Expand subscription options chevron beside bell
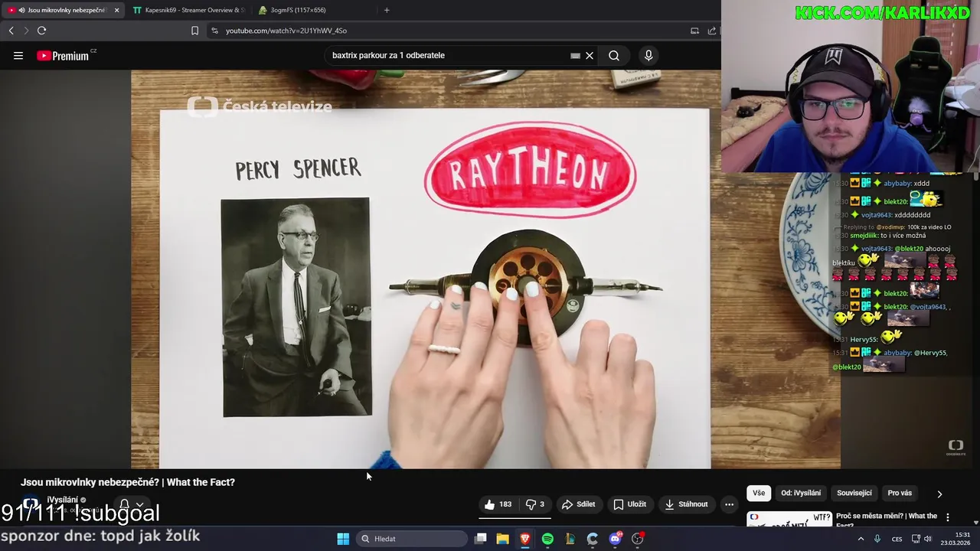Screen dimensions: 980x551 (x=140, y=504)
